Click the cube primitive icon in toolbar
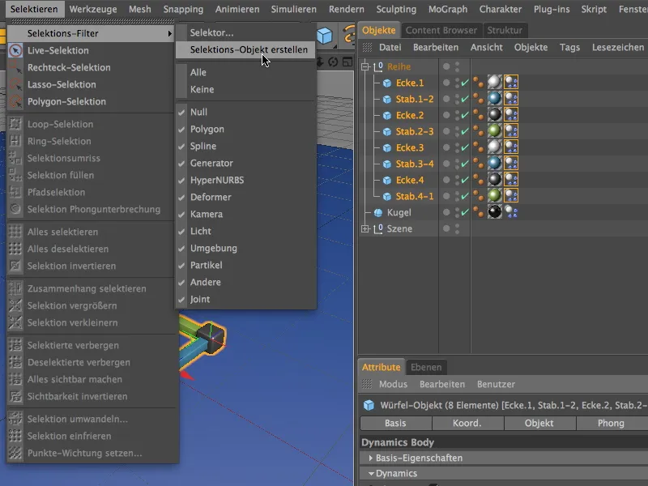The height and width of the screenshot is (486, 648). click(325, 36)
